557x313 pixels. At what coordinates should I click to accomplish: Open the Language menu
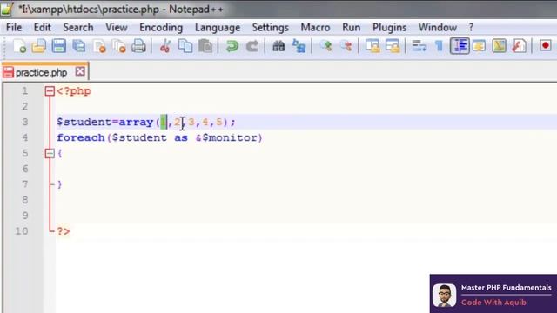[218, 27]
